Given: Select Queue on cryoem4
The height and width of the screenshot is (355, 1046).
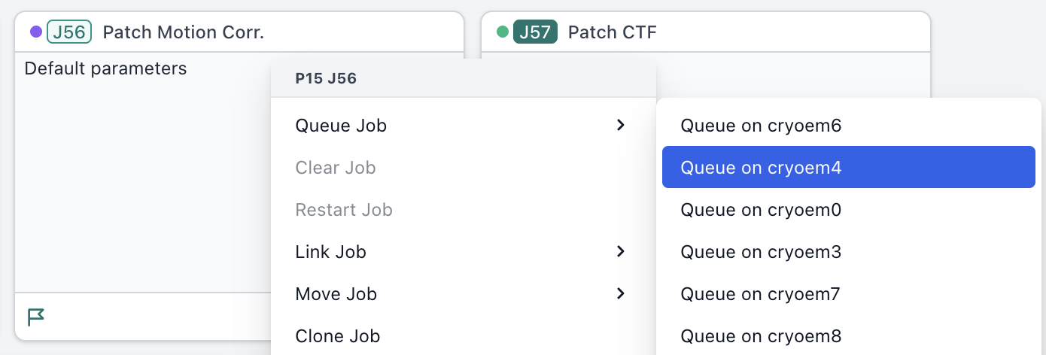Looking at the screenshot, I should (x=761, y=167).
